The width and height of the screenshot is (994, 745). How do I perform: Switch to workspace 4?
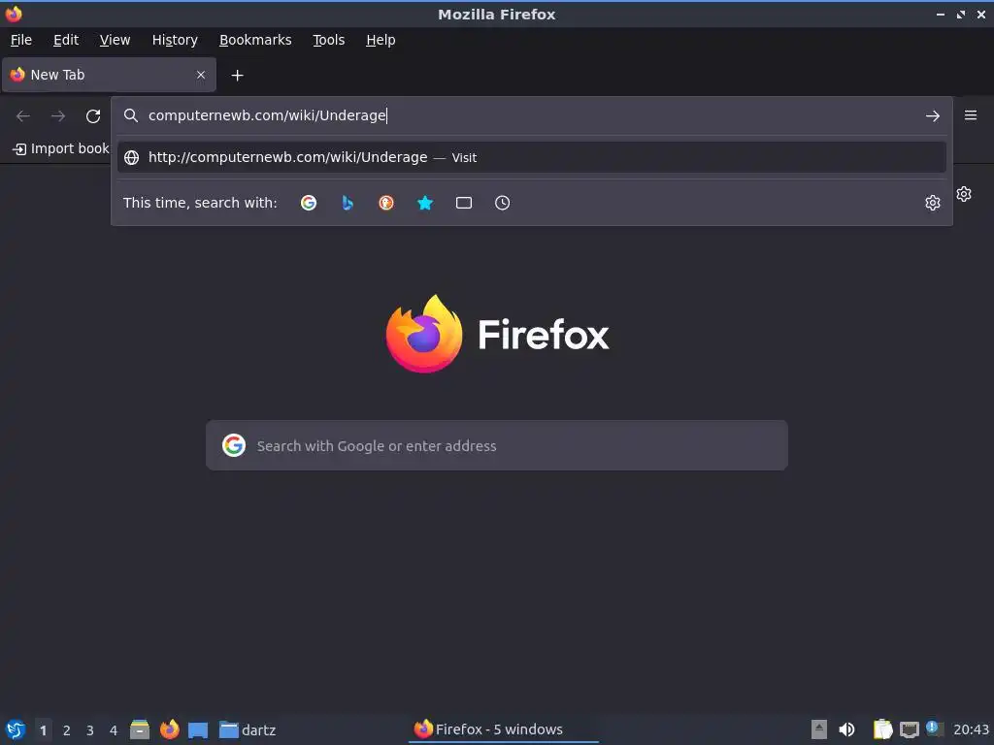(114, 730)
